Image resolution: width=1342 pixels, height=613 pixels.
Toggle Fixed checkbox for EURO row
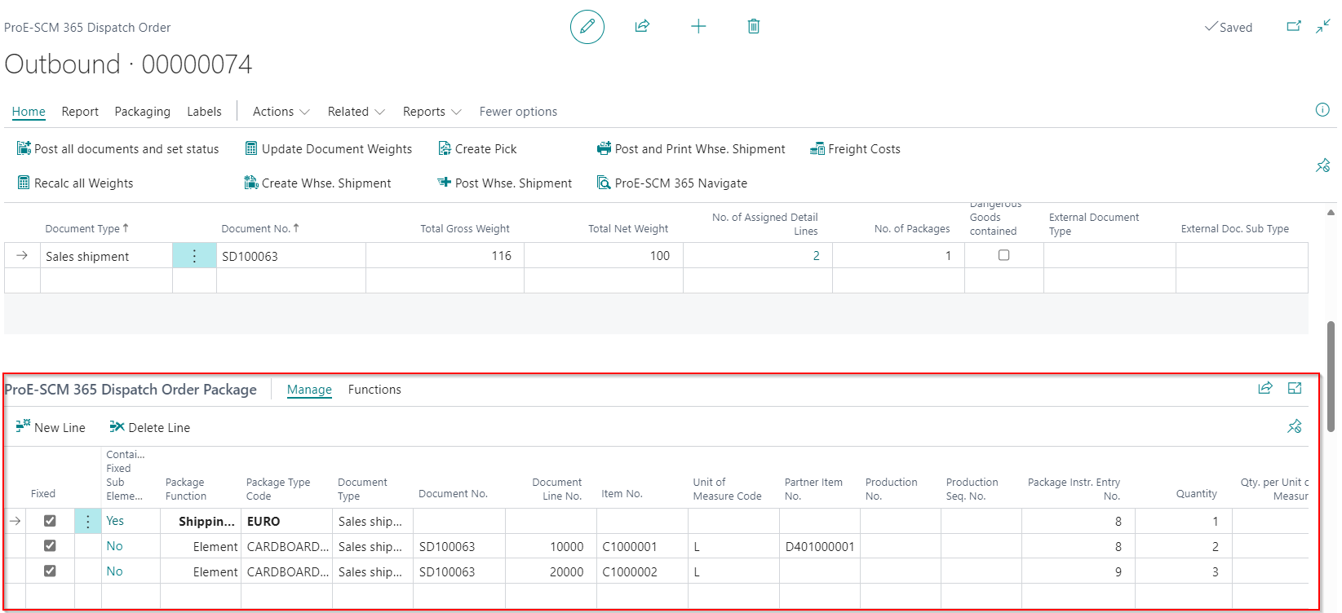[50, 521]
